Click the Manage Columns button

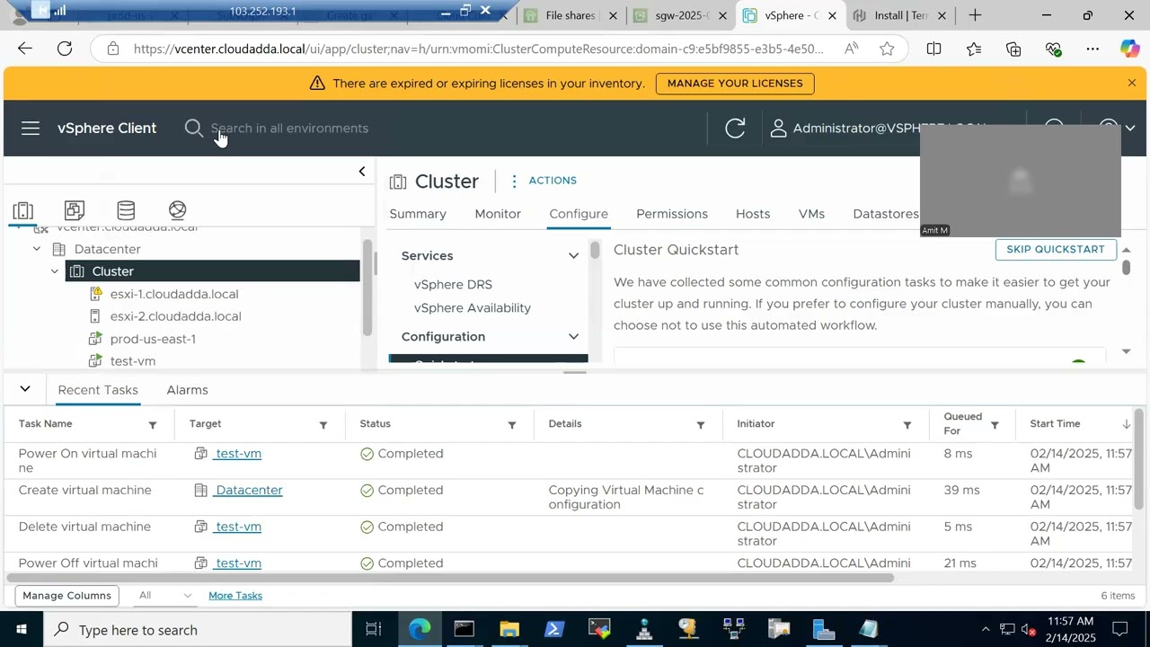(66, 596)
